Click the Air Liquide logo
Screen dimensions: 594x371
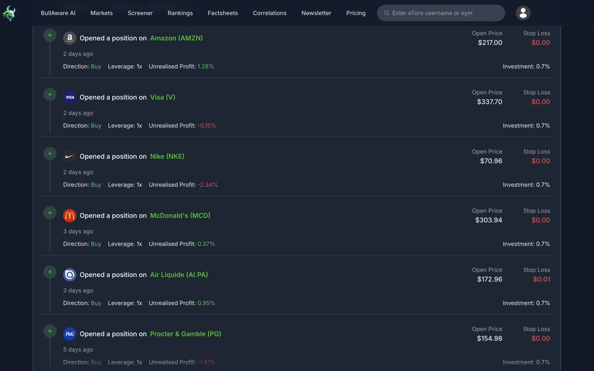[x=70, y=275]
